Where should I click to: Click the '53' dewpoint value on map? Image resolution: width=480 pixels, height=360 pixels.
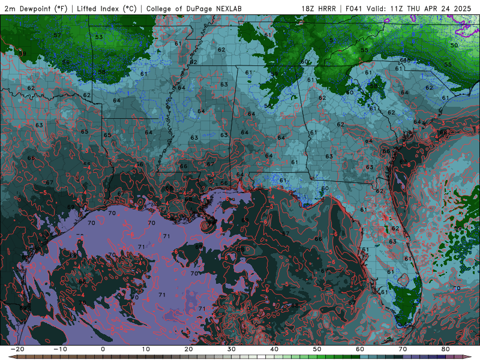point(99,37)
